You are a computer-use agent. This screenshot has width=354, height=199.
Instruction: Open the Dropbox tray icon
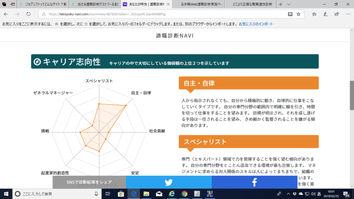295,194
